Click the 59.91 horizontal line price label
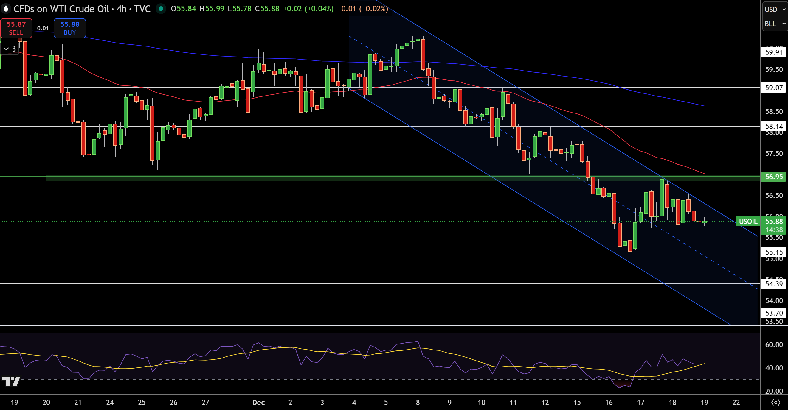 (x=774, y=52)
